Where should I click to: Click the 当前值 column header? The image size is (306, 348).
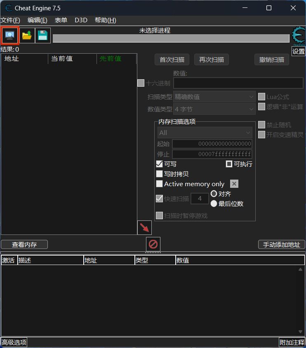72,59
